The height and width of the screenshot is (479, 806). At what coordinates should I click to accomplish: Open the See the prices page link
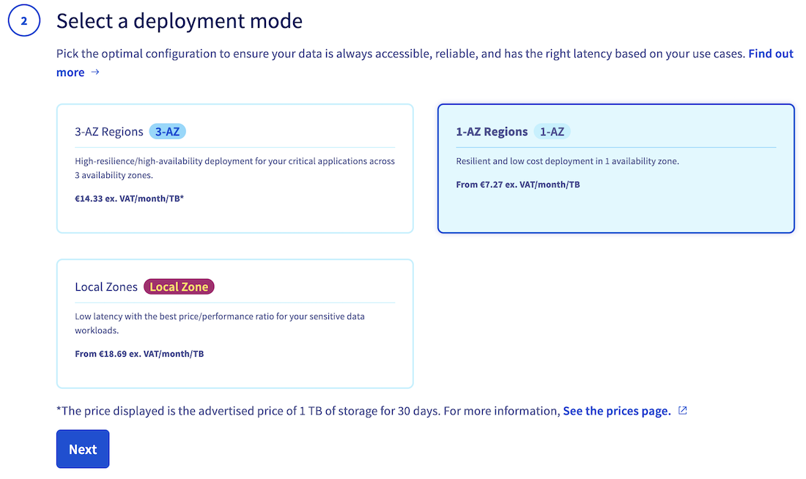(616, 411)
